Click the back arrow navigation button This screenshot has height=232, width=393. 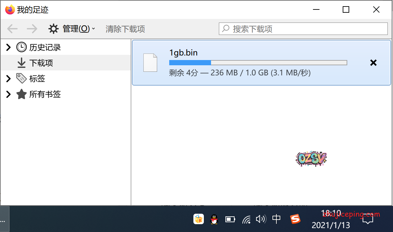click(x=12, y=29)
